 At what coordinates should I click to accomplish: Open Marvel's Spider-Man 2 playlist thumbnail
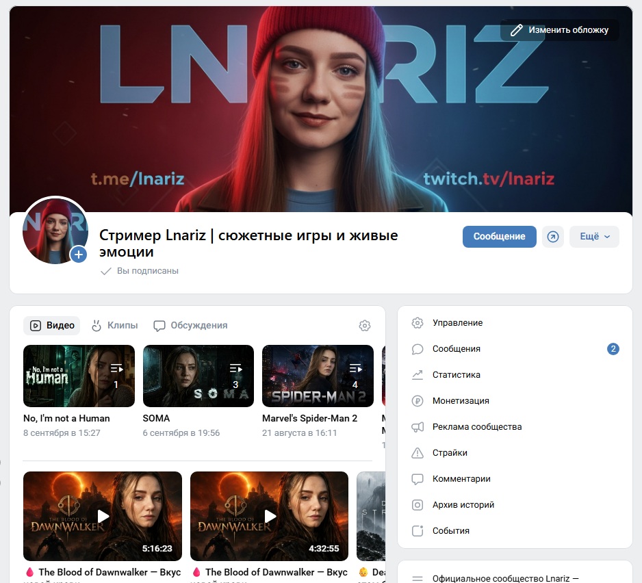(318, 376)
